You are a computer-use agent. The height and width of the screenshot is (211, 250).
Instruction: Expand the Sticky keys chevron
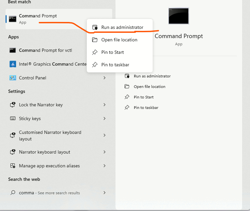(x=104, y=118)
